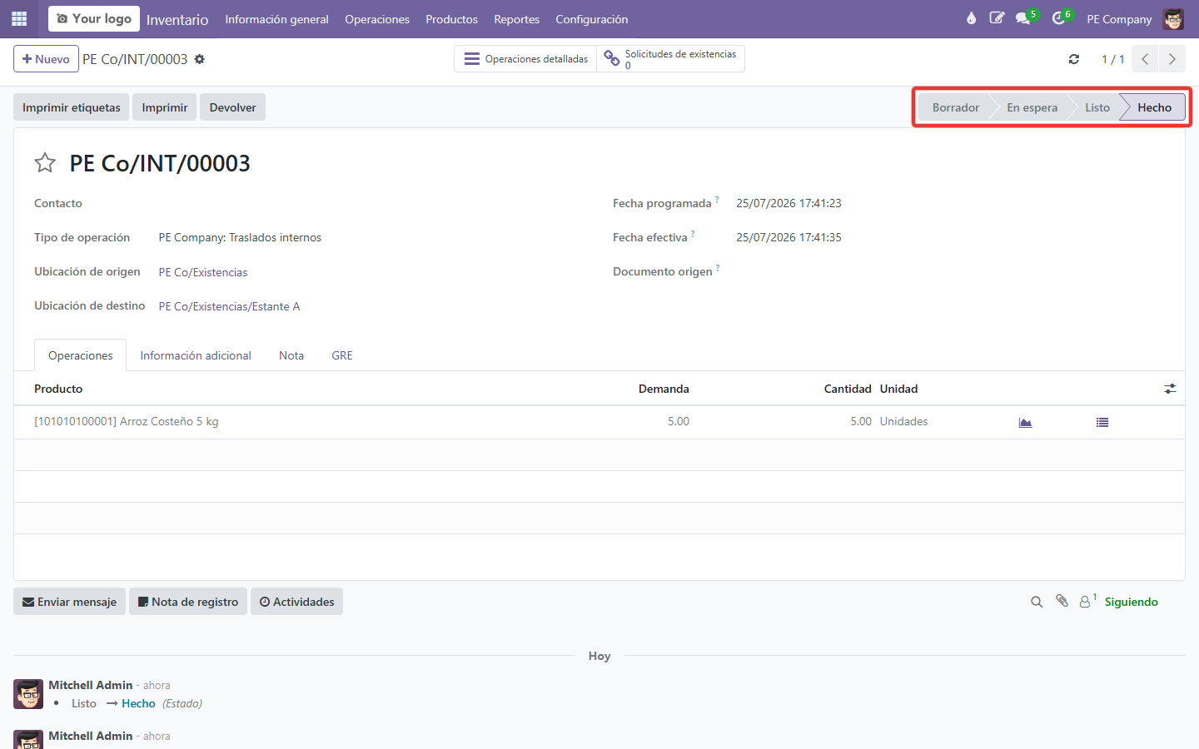Open PE Company: Traslados internos operation type
Image resolution: width=1199 pixels, height=749 pixels.
(240, 237)
